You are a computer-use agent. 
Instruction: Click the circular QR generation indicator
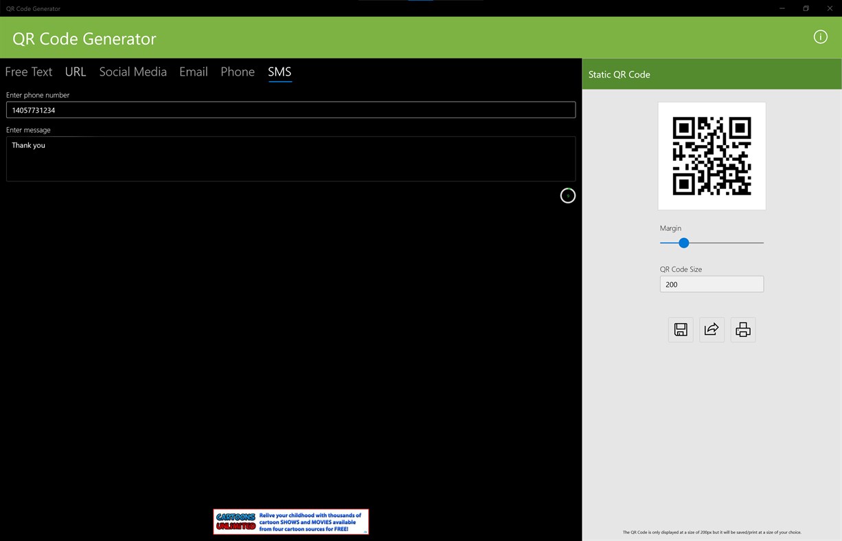coord(567,195)
